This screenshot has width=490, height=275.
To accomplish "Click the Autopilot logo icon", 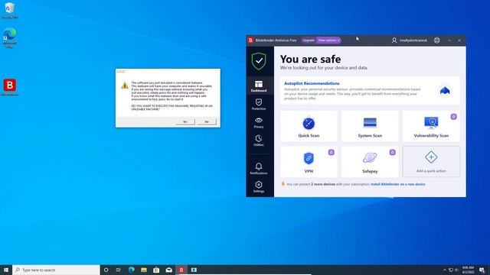I will pyautogui.click(x=445, y=91).
